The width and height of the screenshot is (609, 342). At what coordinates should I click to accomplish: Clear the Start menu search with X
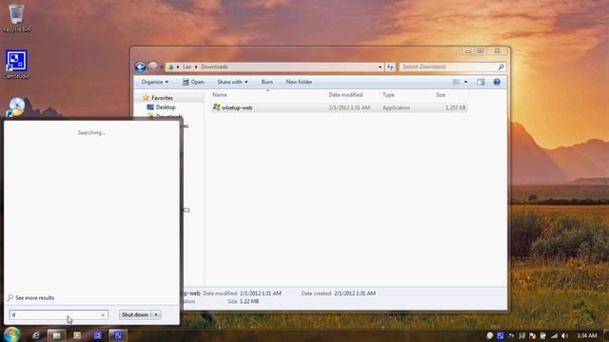pos(103,314)
